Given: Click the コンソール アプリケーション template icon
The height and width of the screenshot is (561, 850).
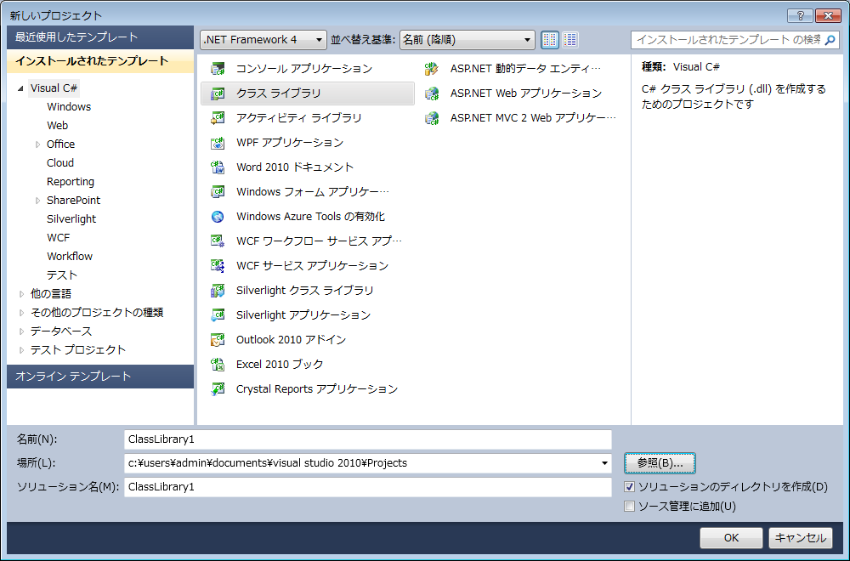Looking at the screenshot, I should point(218,68).
